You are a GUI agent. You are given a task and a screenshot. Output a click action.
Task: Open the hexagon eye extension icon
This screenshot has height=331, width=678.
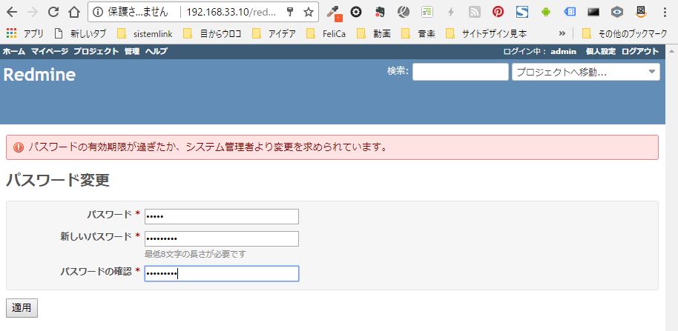[x=617, y=12]
